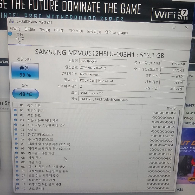Click raw value 000000172E87C

(162, 136)
